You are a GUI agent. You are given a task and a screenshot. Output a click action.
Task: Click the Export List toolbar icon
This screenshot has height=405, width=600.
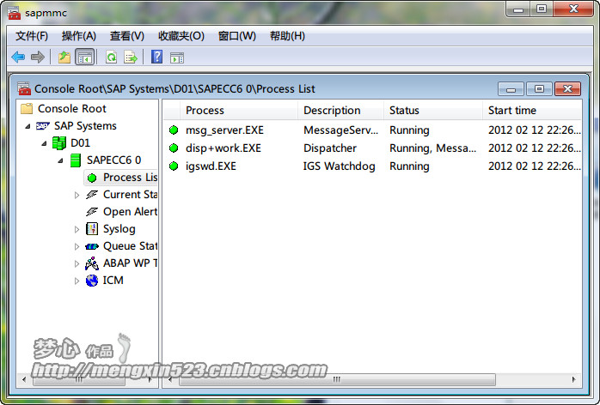coord(131,57)
